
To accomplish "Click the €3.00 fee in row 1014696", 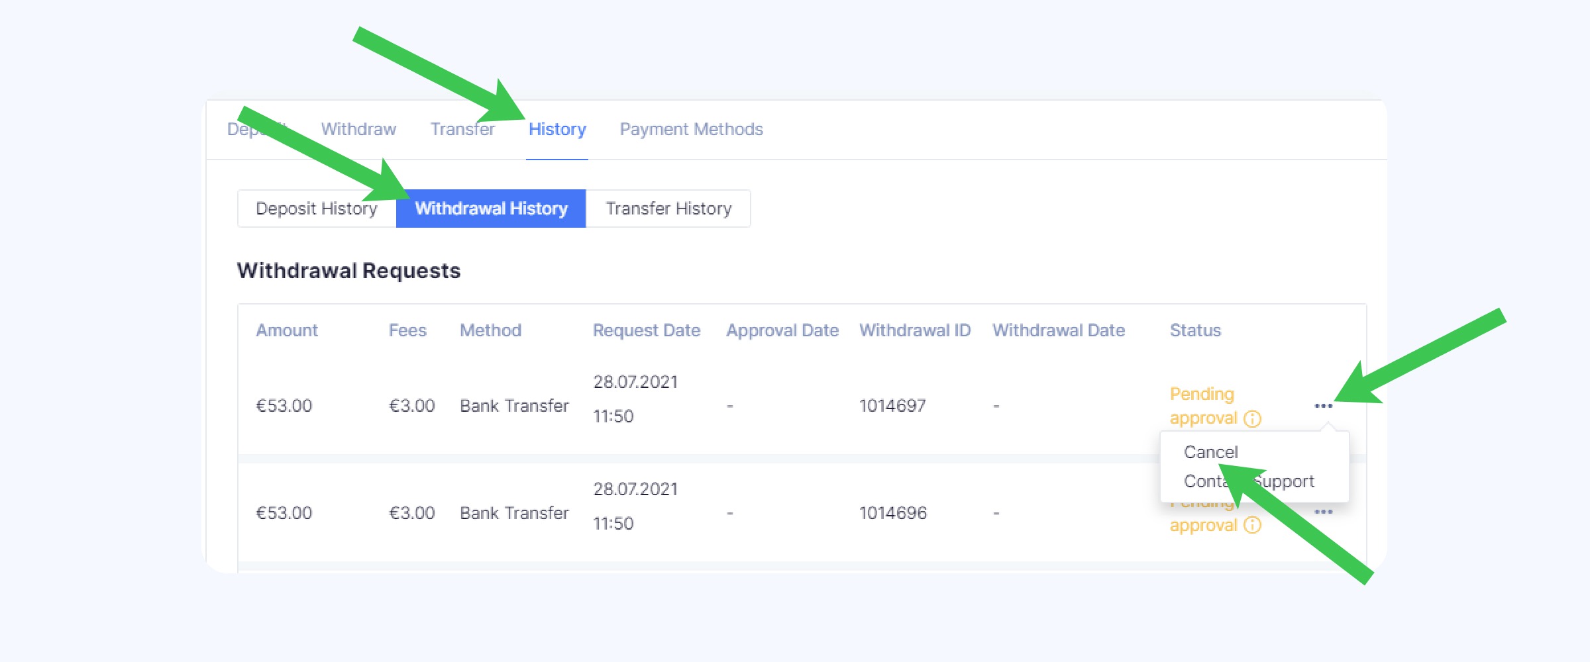I will [x=411, y=513].
